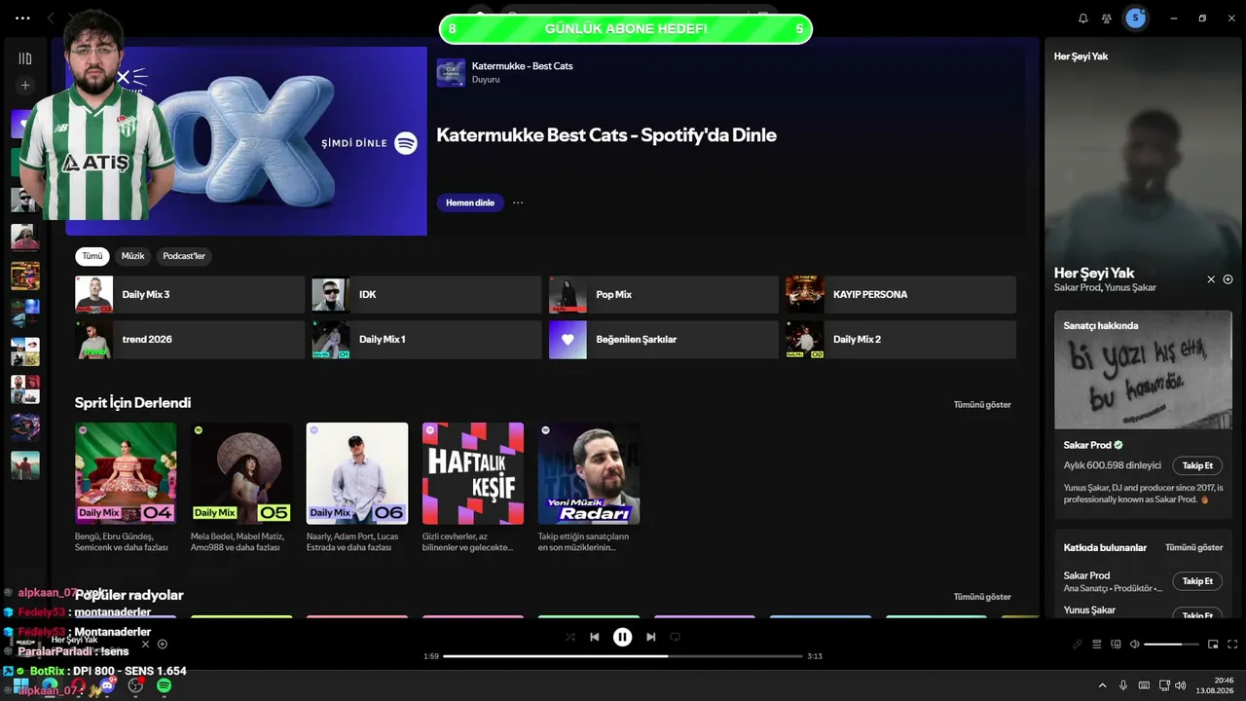Viewport: 1246px width, 701px height.
Task: Follow Sakar Prod under Katkıda bulunanlar
Action: pyautogui.click(x=1197, y=581)
